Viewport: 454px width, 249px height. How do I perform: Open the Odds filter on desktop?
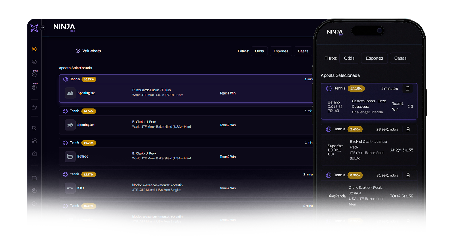pos(259,51)
